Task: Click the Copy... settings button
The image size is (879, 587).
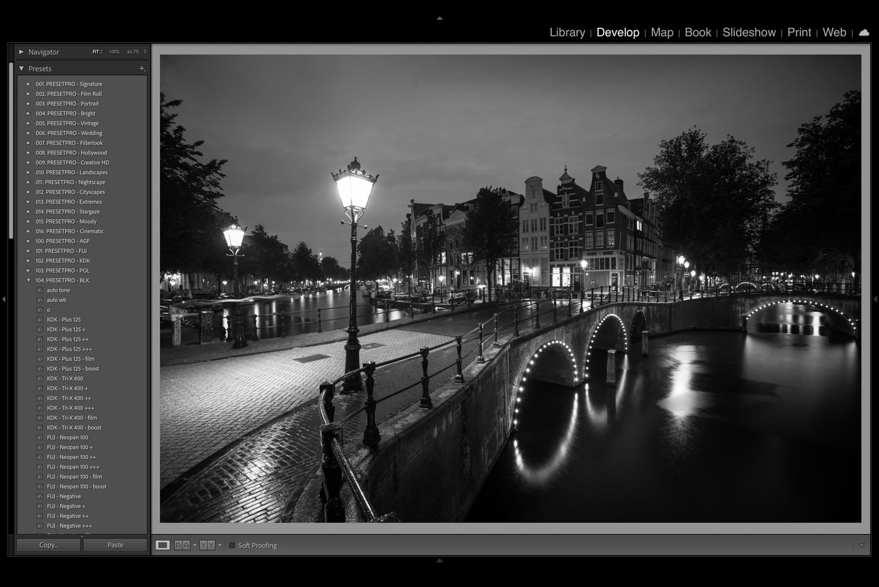Action: (49, 545)
